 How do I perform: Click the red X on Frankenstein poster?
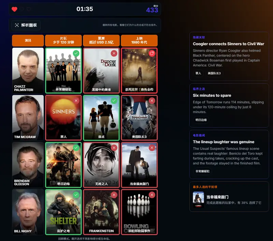click(x=114, y=195)
